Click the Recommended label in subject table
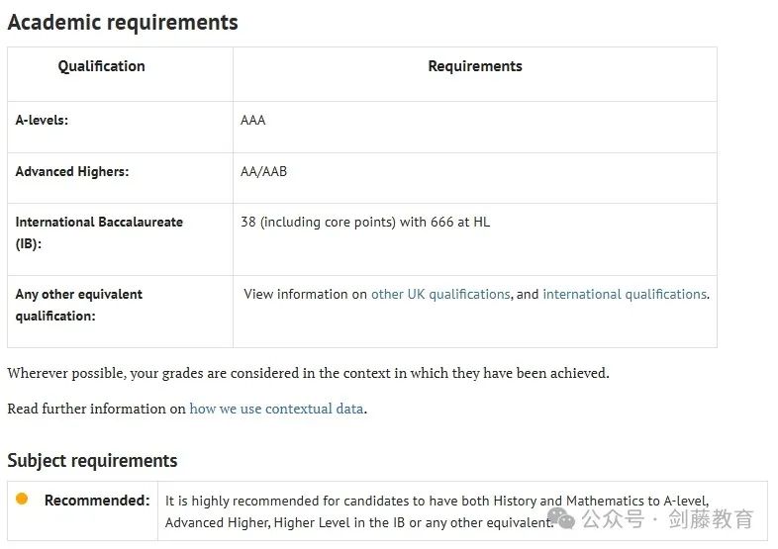Image resolution: width=778 pixels, height=549 pixels. pyautogui.click(x=97, y=500)
